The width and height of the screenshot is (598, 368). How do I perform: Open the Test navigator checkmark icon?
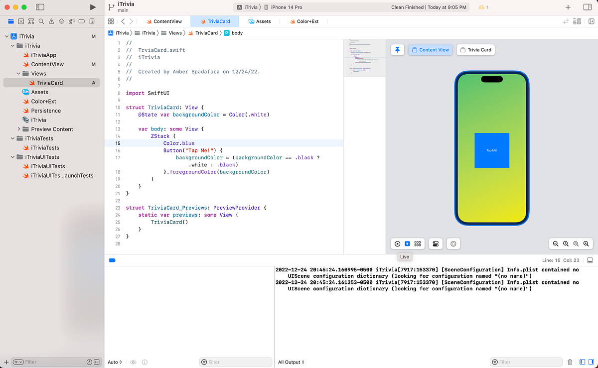62,21
